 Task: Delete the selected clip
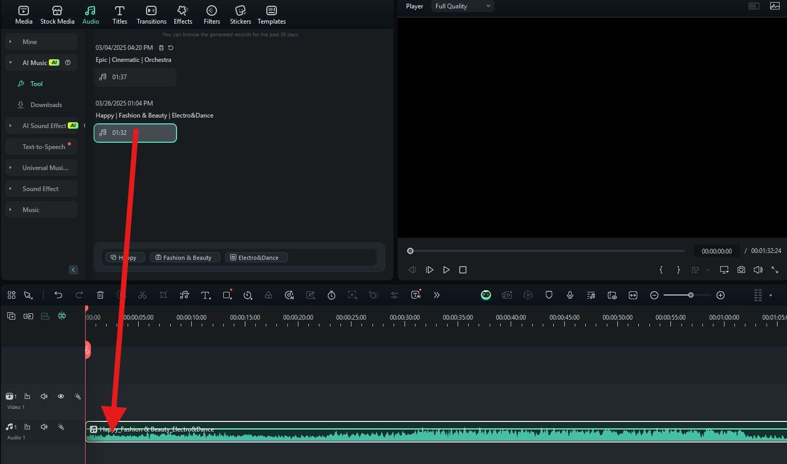[100, 296]
